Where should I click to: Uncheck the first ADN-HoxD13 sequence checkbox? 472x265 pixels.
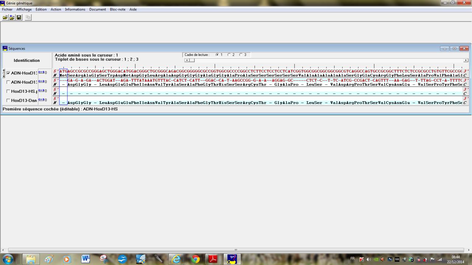pyautogui.click(x=8, y=73)
